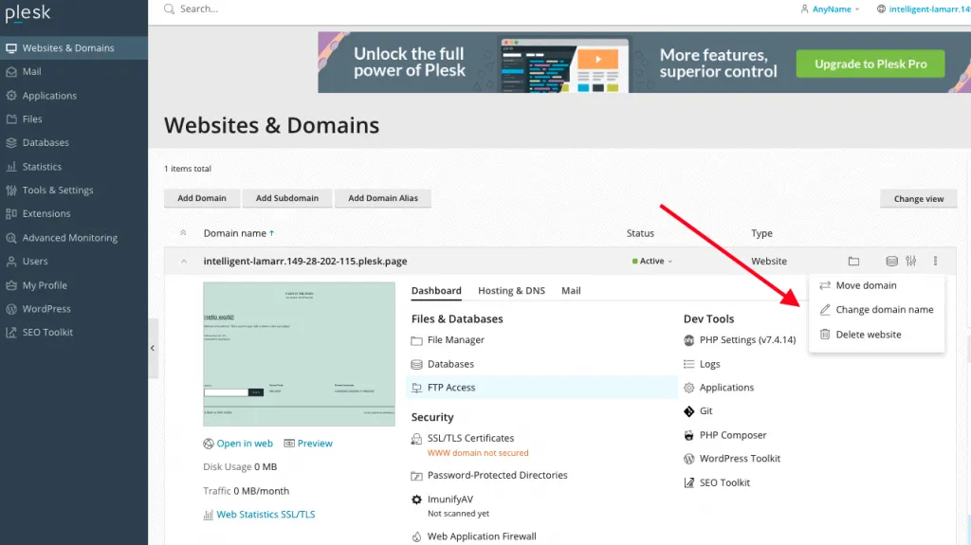The image size is (971, 545).
Task: Switch to the Hosting & DNS tab
Action: click(511, 290)
